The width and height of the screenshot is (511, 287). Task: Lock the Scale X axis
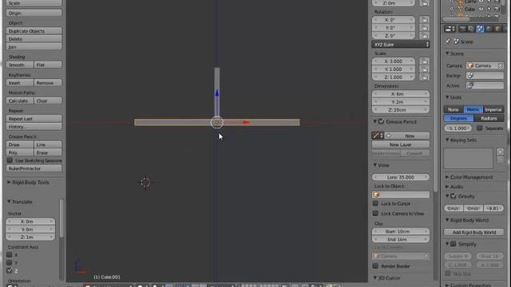[x=424, y=61]
